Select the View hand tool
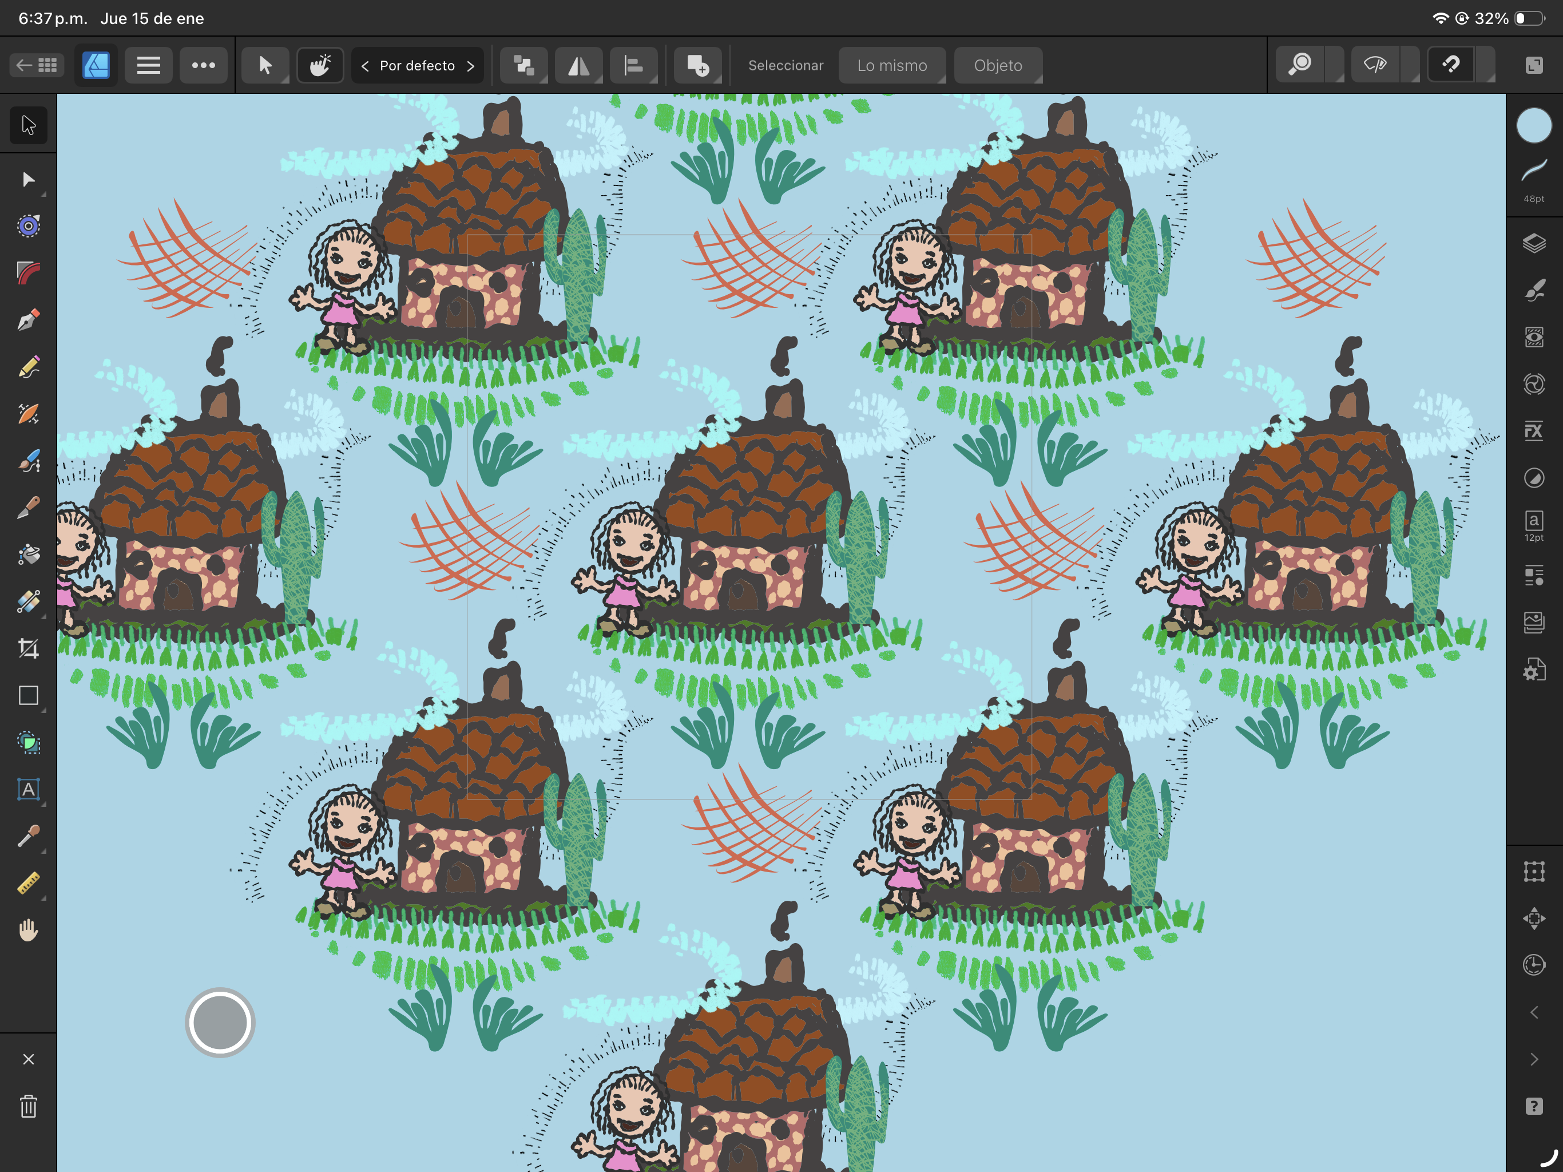This screenshot has height=1172, width=1563. tap(28, 931)
